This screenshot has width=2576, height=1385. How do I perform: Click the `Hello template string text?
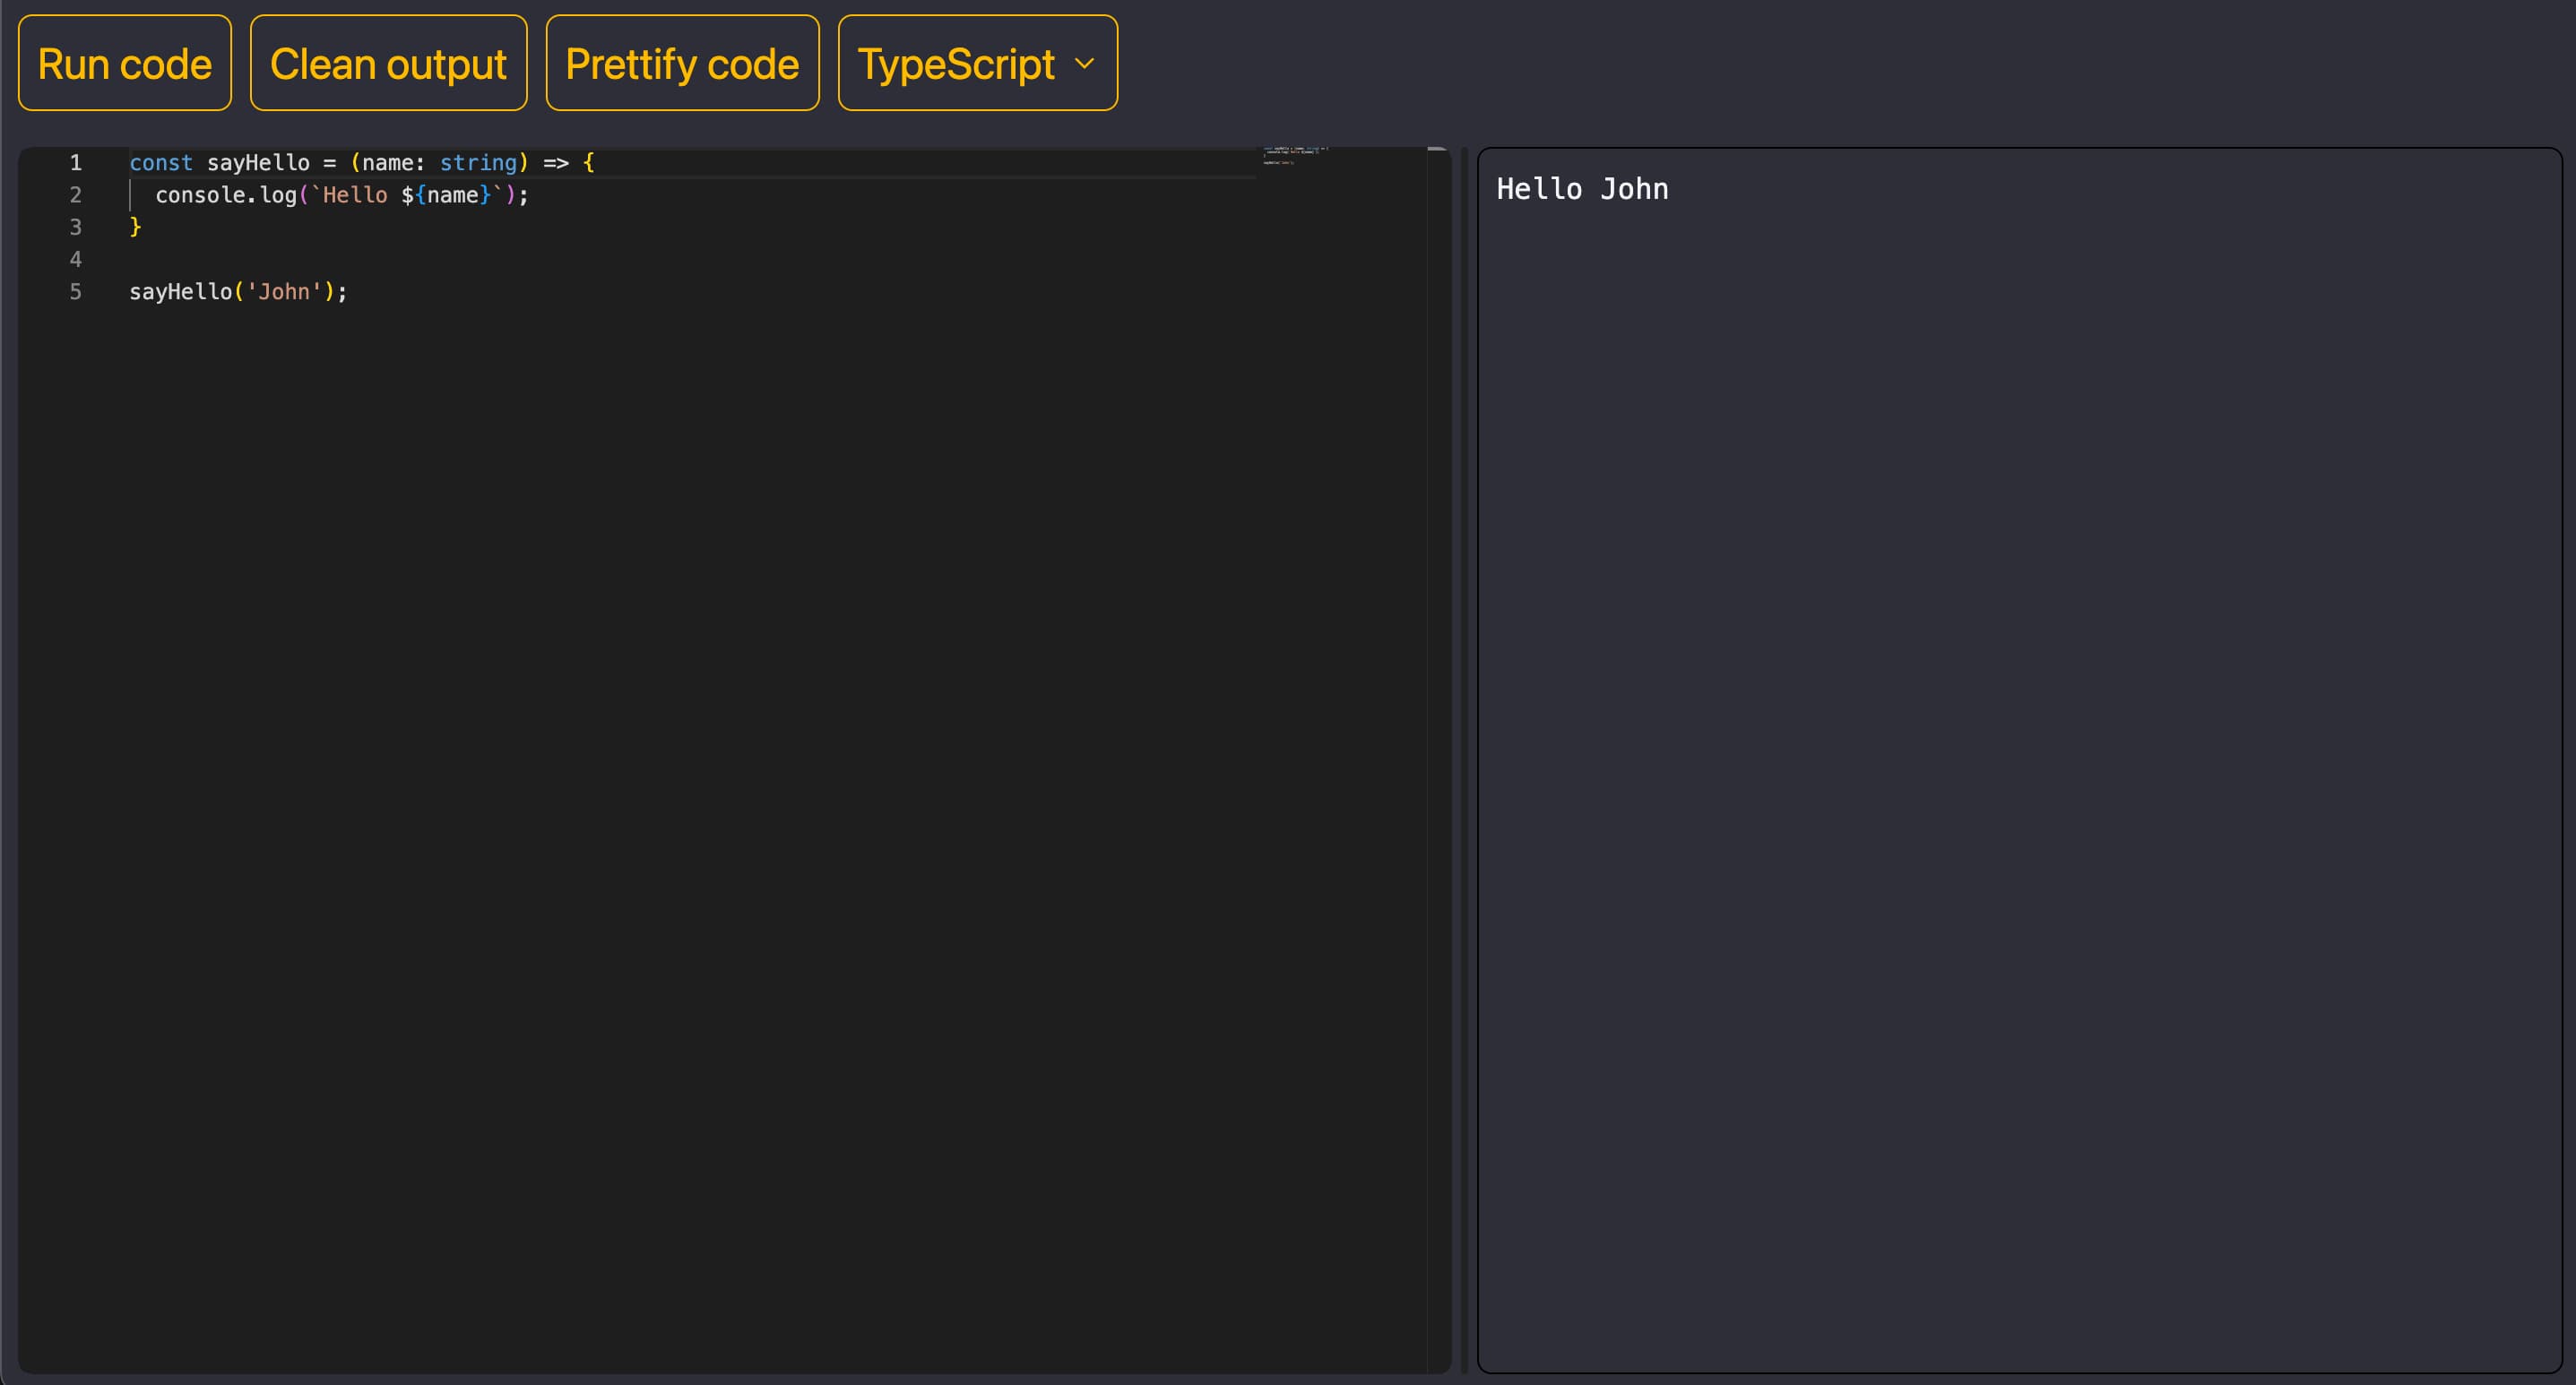349,195
